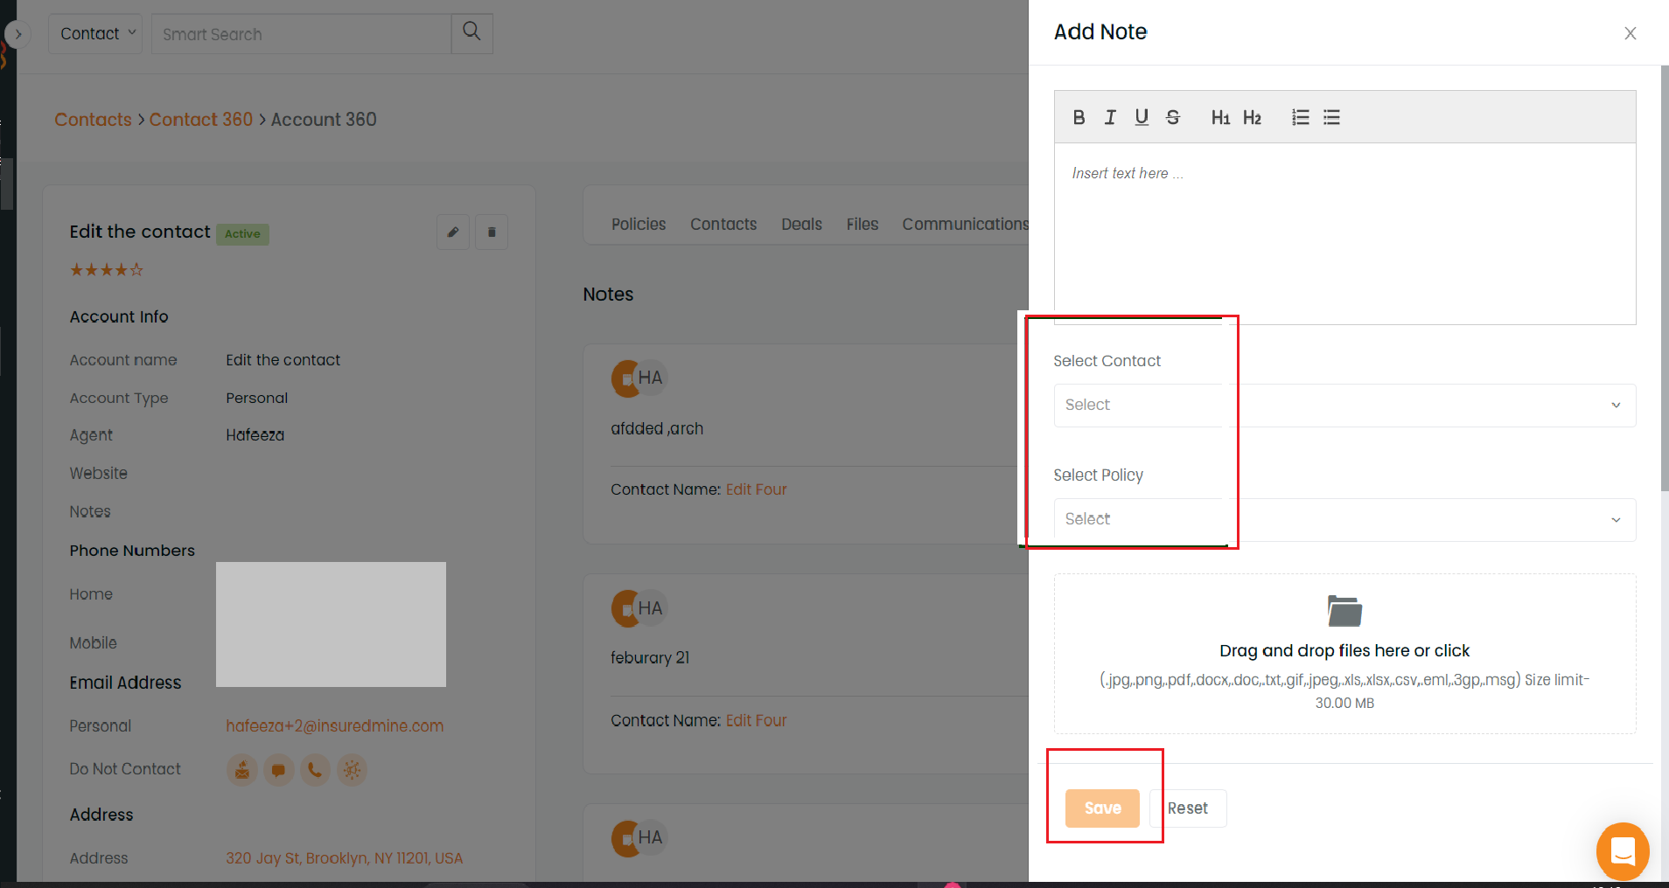Screen dimensions: 1669x888
Task: Click the star rating under the contact name
Action: click(106, 270)
